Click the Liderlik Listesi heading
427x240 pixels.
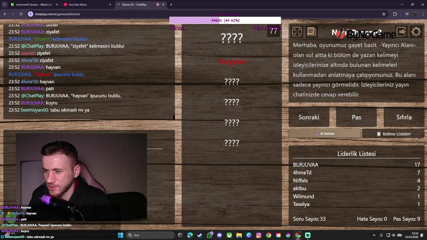pyautogui.click(x=356, y=154)
